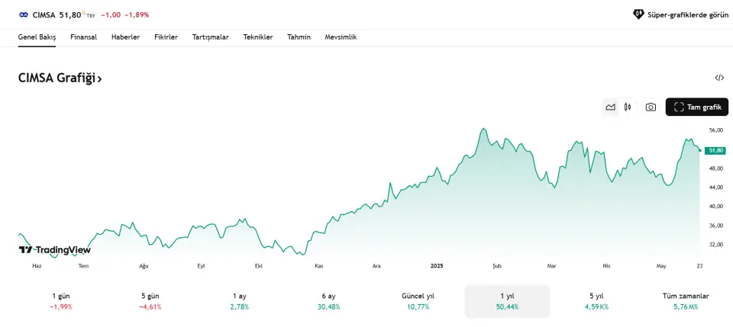Image resolution: width=733 pixels, height=327 pixels.
Task: Click the CIMSA company logo icon
Action: tap(24, 15)
